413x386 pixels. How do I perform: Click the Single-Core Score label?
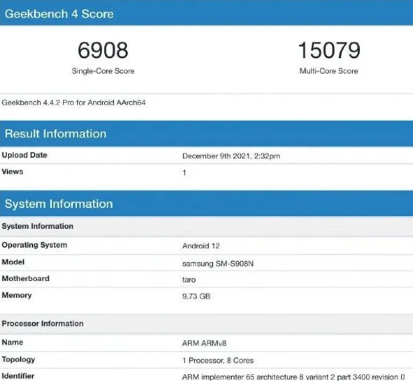coord(103,71)
